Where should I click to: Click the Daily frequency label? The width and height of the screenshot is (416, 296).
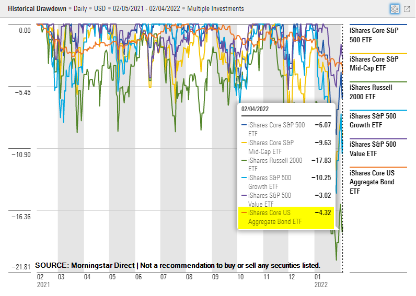[x=80, y=8]
